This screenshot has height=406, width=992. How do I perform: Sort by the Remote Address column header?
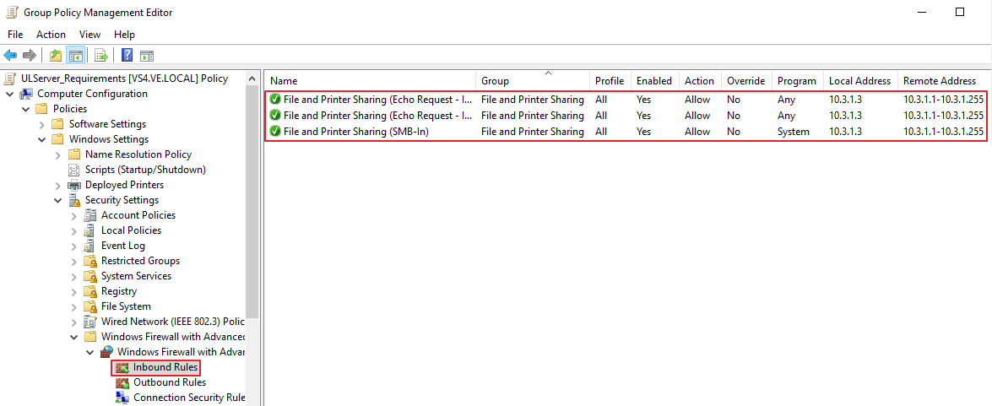click(943, 81)
